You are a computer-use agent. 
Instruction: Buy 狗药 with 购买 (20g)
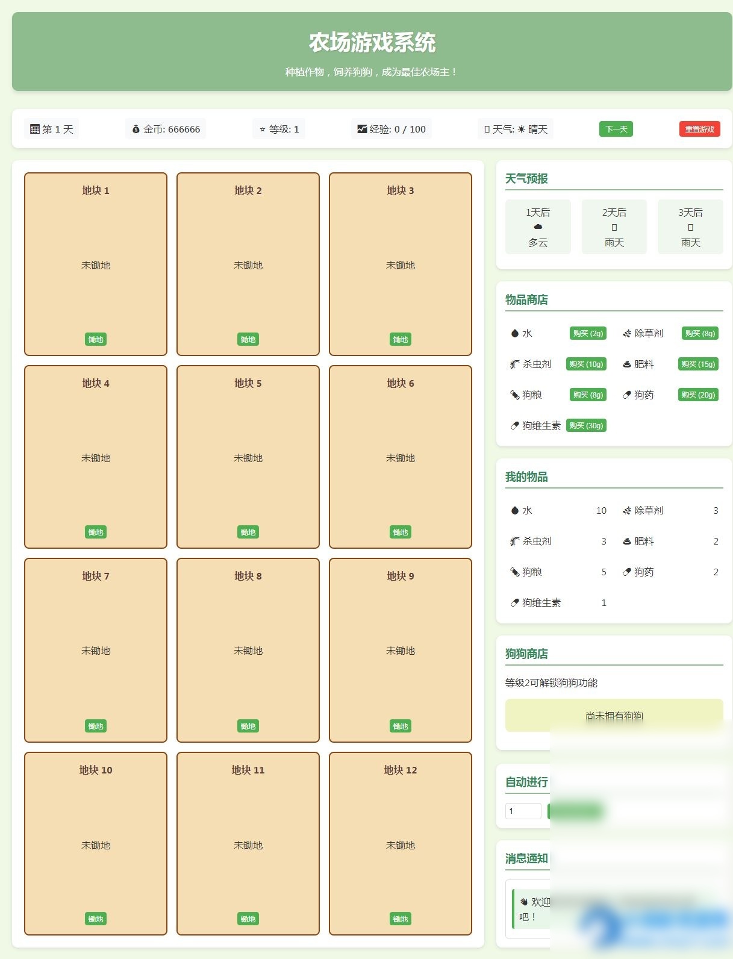pyautogui.click(x=698, y=395)
